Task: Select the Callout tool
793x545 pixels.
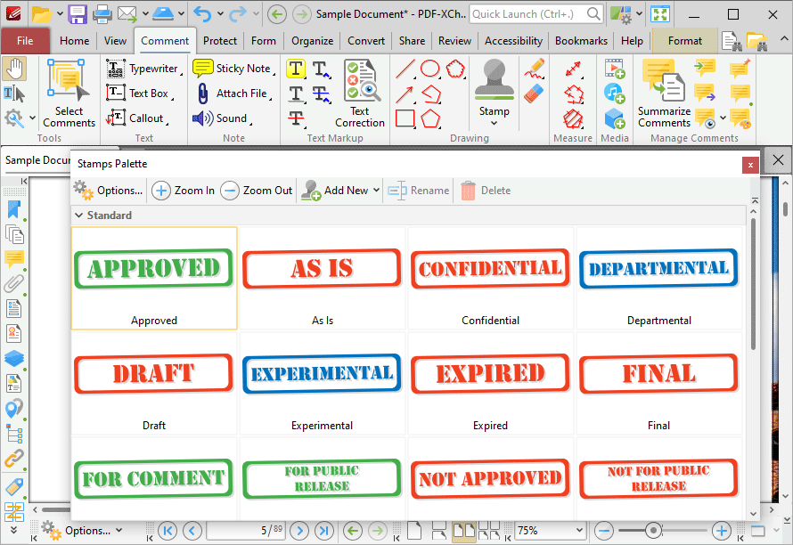Action: tap(136, 118)
